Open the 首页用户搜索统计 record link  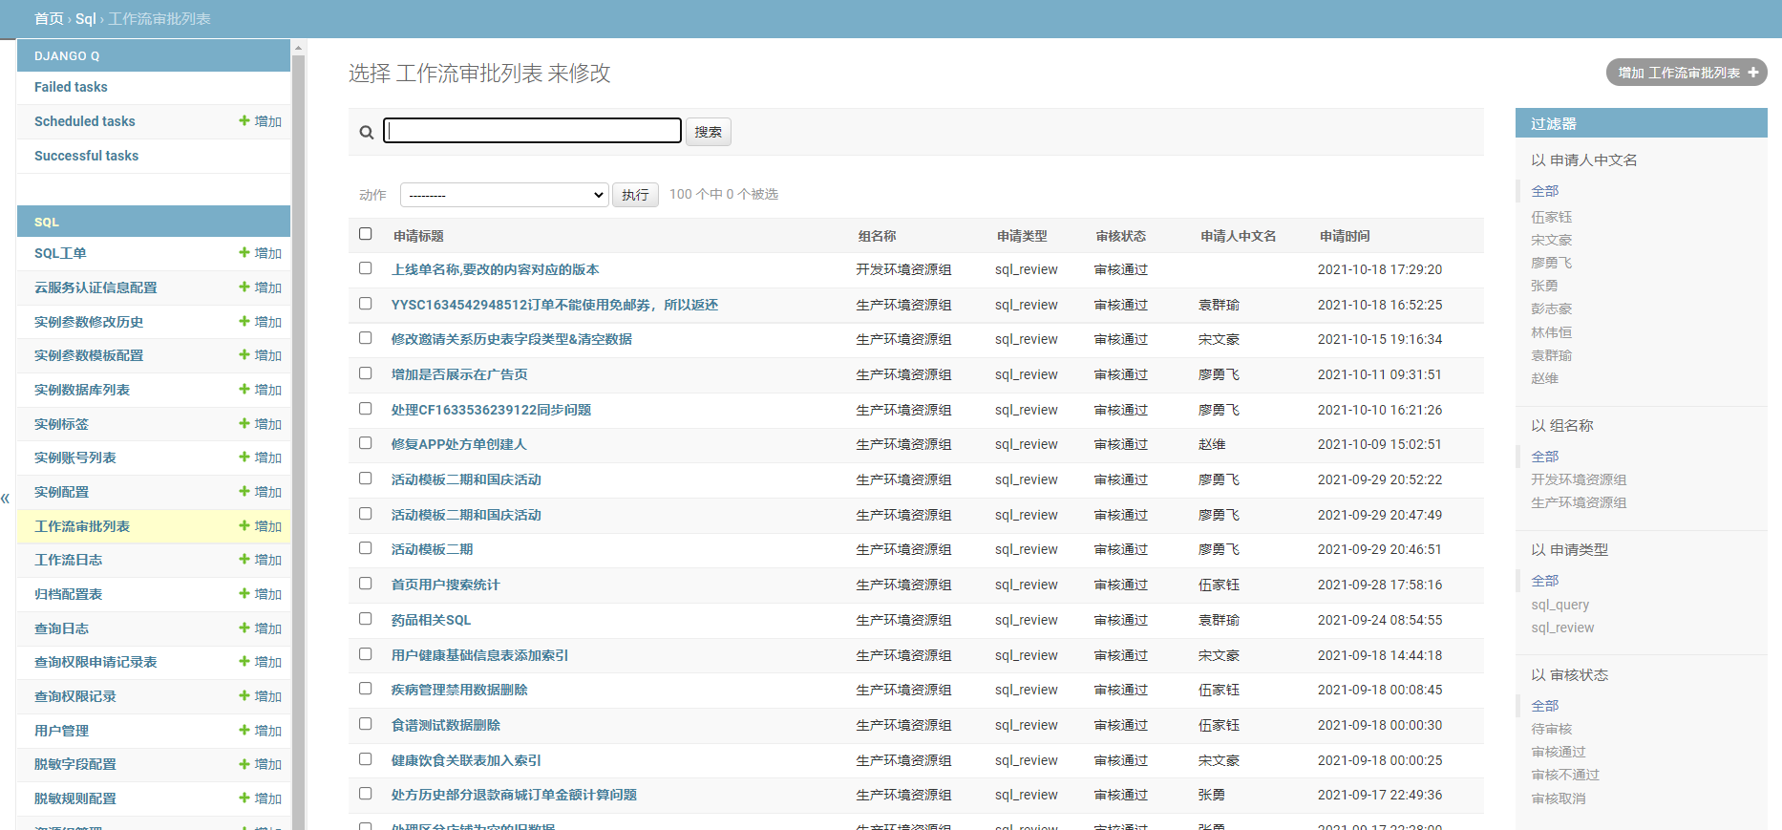pyautogui.click(x=445, y=585)
